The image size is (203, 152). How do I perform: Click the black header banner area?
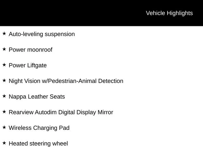[x=101, y=13]
